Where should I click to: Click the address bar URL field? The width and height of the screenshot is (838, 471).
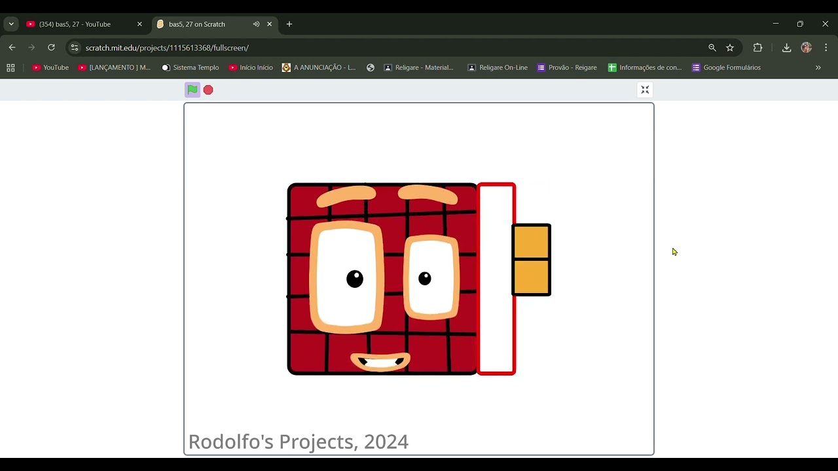[393, 48]
